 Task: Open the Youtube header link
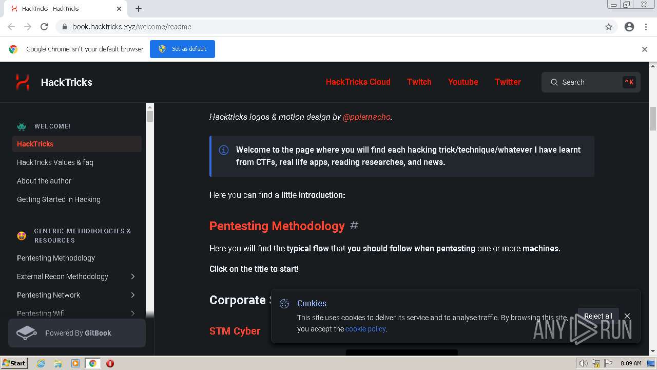click(x=463, y=82)
